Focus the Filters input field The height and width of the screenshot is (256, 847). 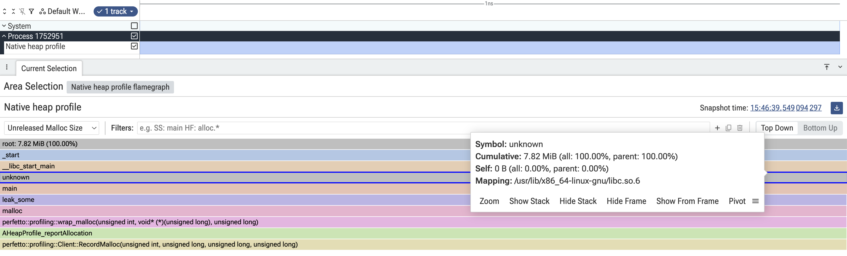pyautogui.click(x=423, y=128)
